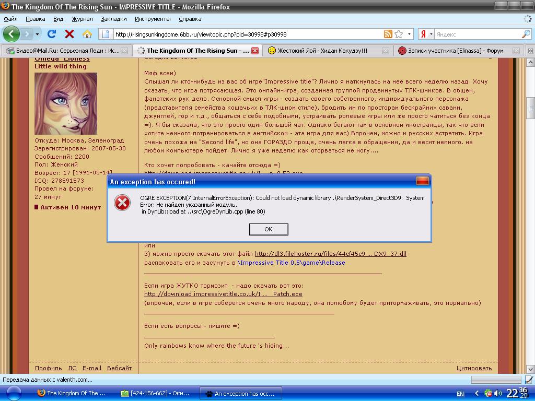Viewport: 535px width, 401px height.
Task: Quote the post with Цитировать
Action: pyautogui.click(x=474, y=368)
